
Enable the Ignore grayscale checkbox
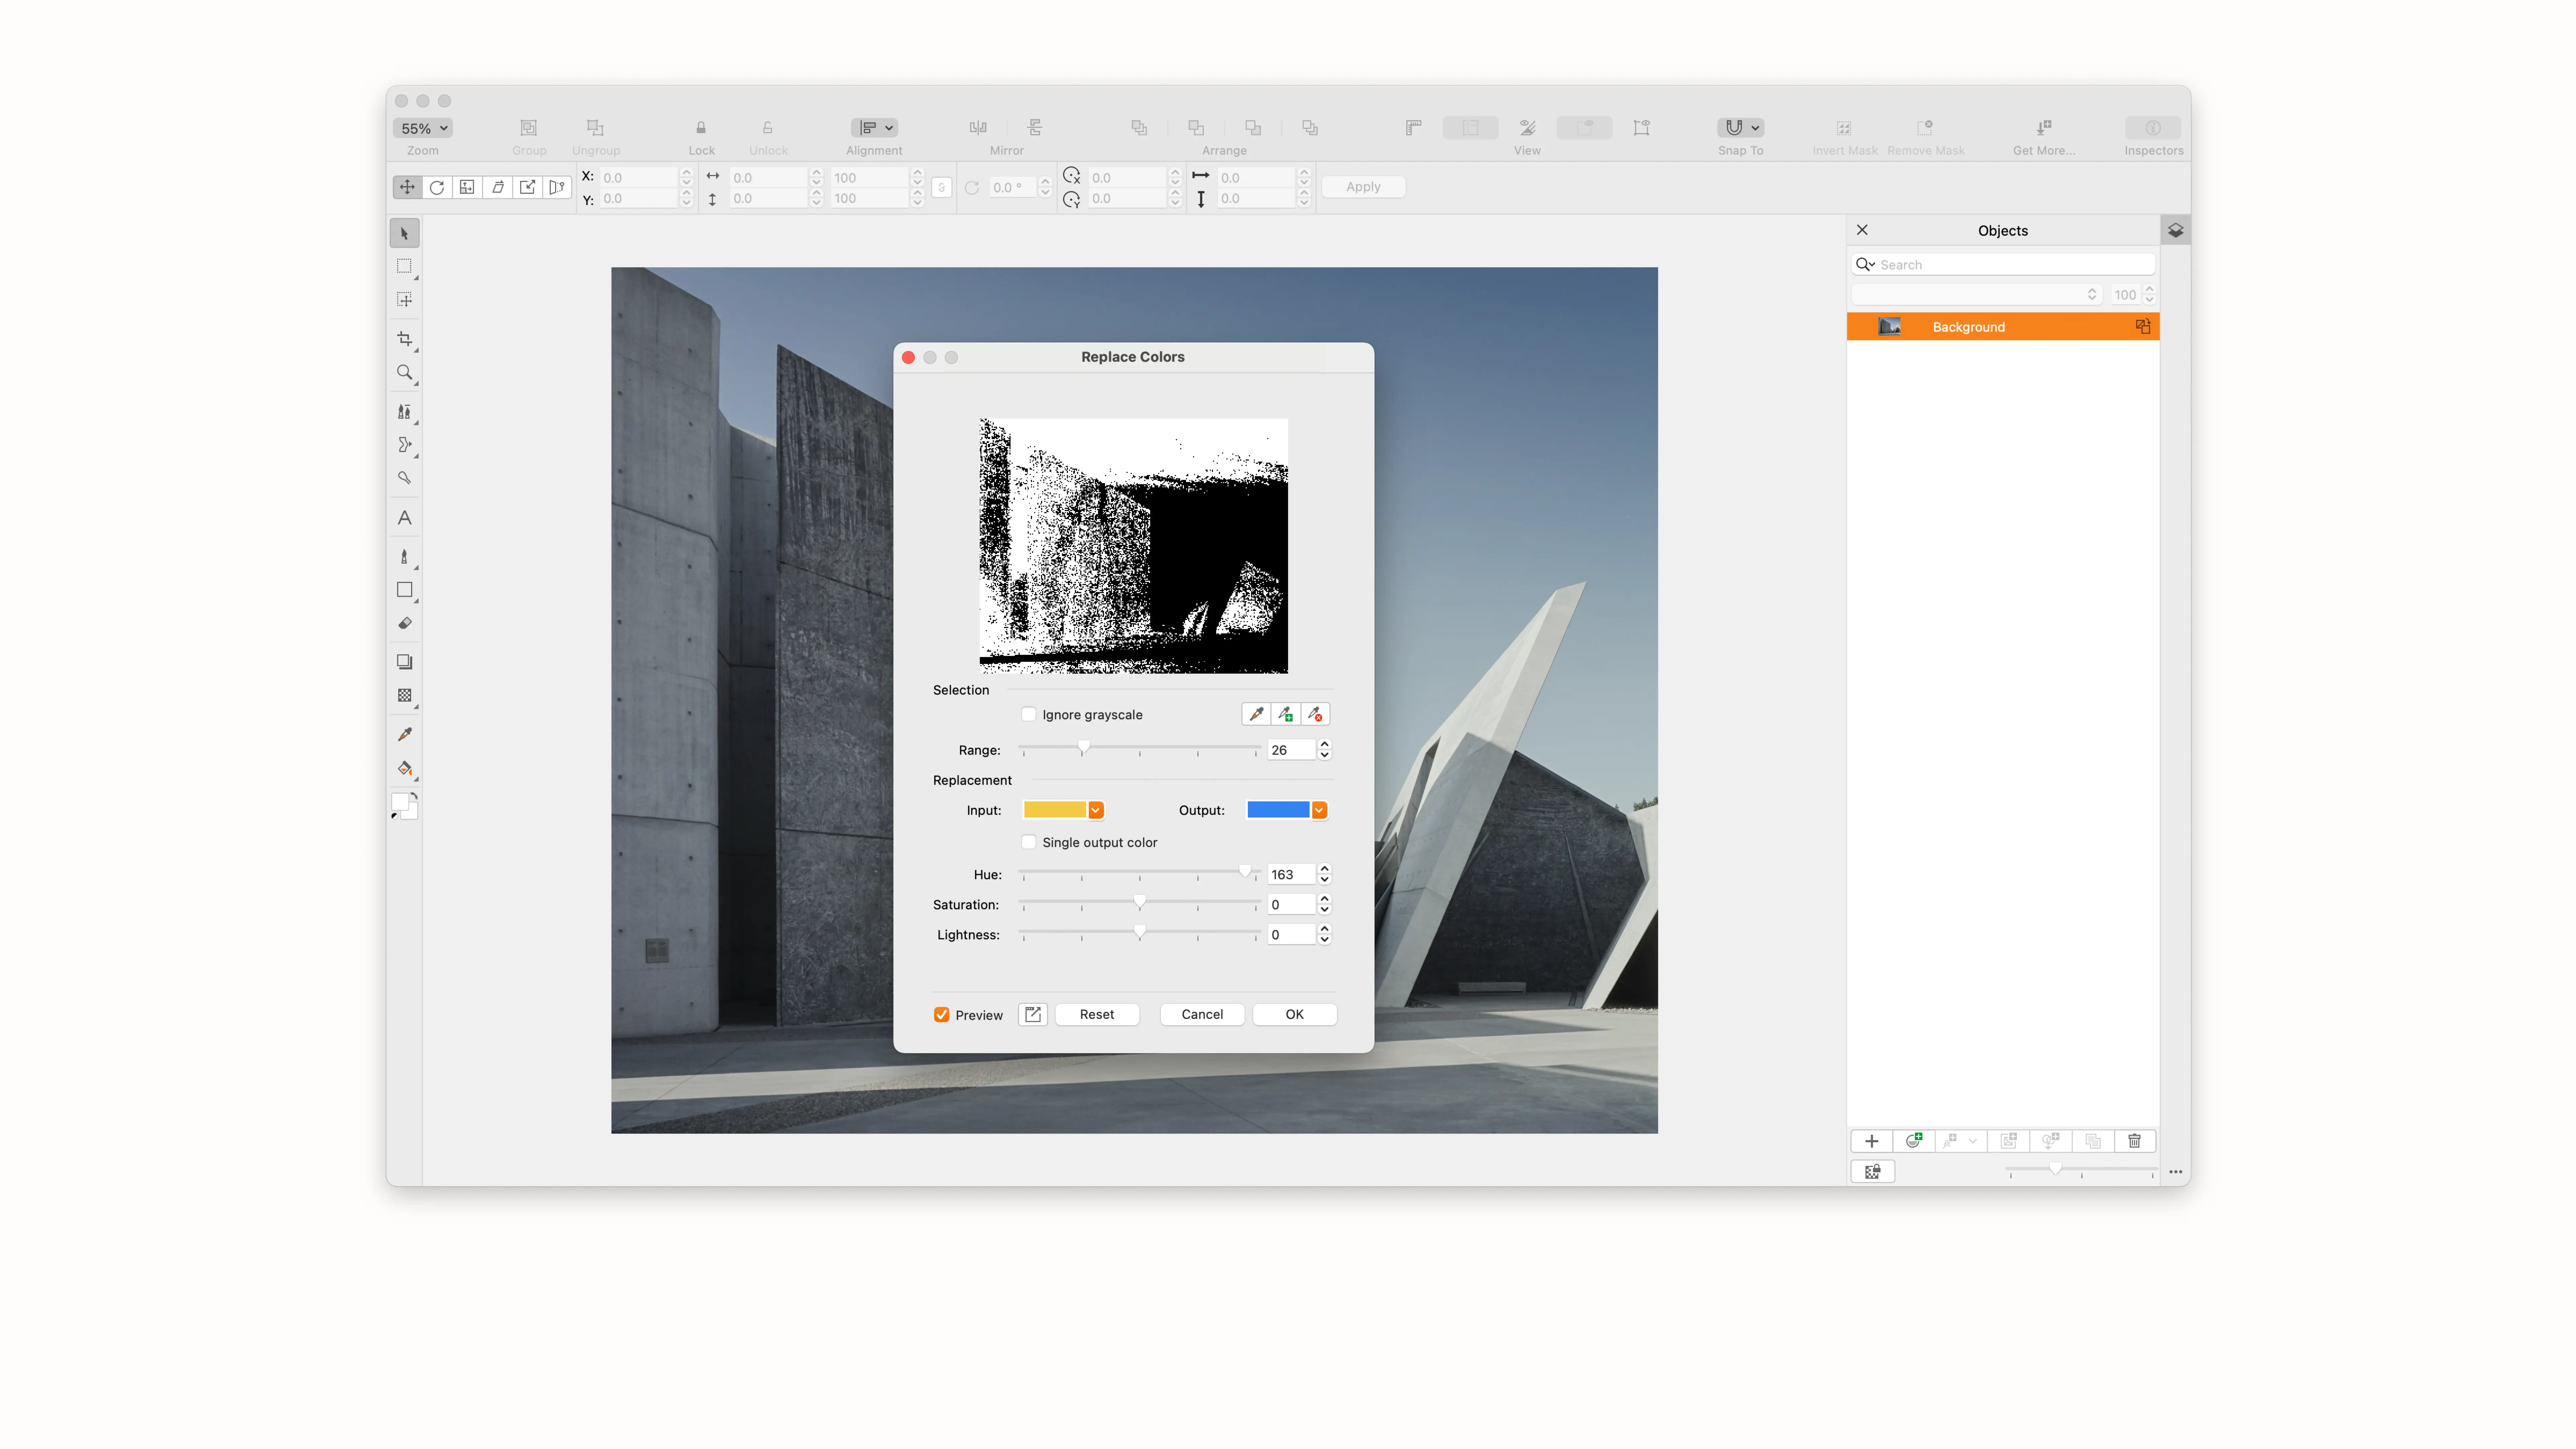click(x=1029, y=714)
